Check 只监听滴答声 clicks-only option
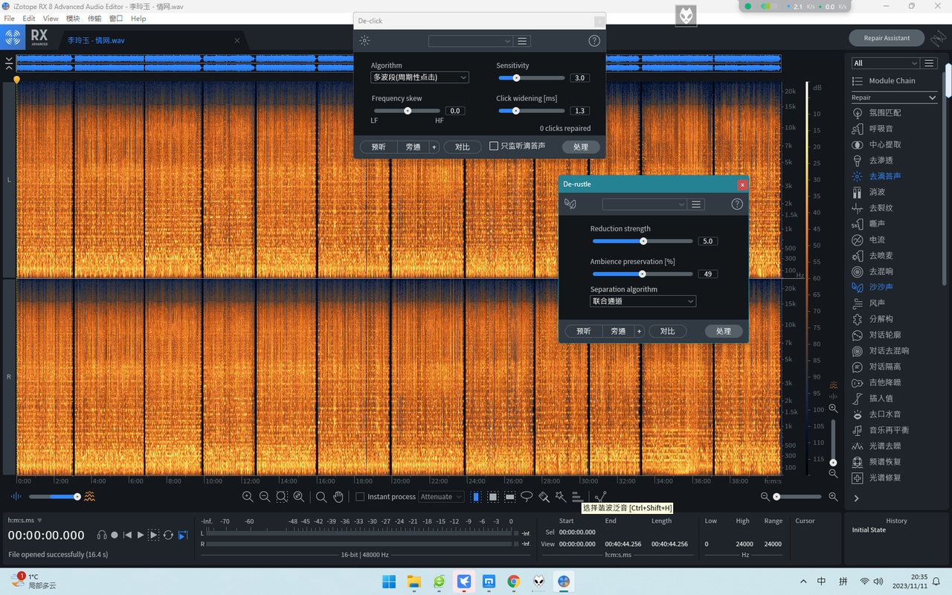952x595 pixels. click(x=493, y=147)
